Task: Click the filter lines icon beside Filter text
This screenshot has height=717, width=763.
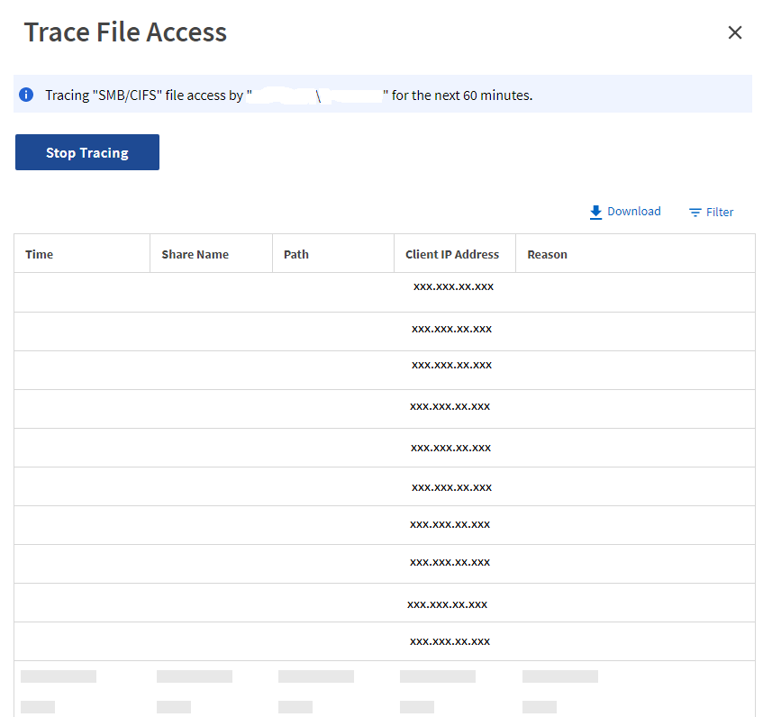Action: 694,212
